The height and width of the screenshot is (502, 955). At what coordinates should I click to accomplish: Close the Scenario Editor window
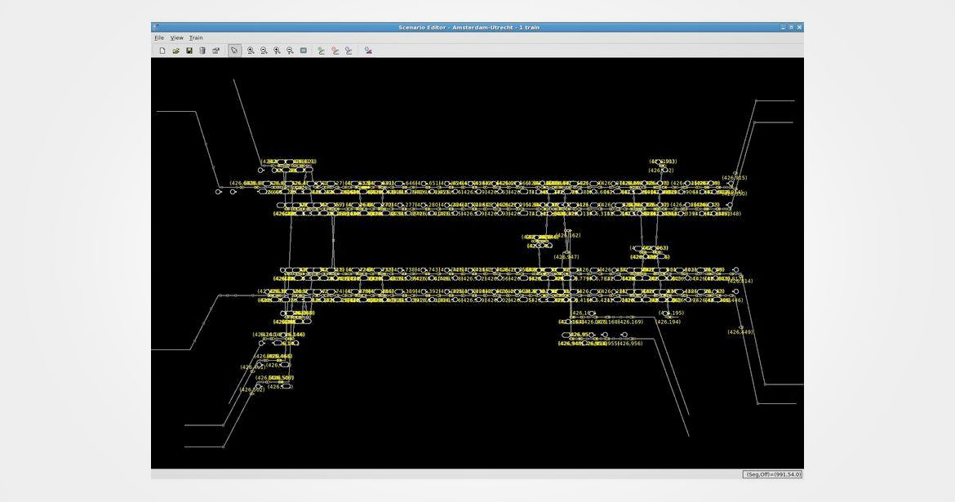pos(799,28)
